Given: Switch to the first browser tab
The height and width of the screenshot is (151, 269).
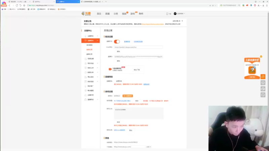Looking at the screenshot, I should pos(20,2).
